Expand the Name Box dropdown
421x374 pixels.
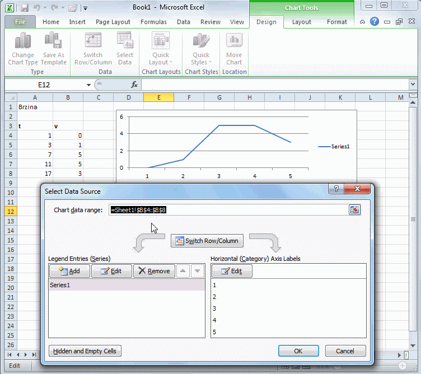(88, 85)
